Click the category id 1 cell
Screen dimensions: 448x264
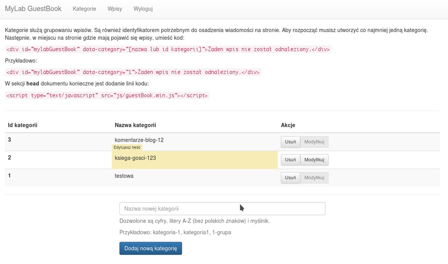(x=10, y=176)
